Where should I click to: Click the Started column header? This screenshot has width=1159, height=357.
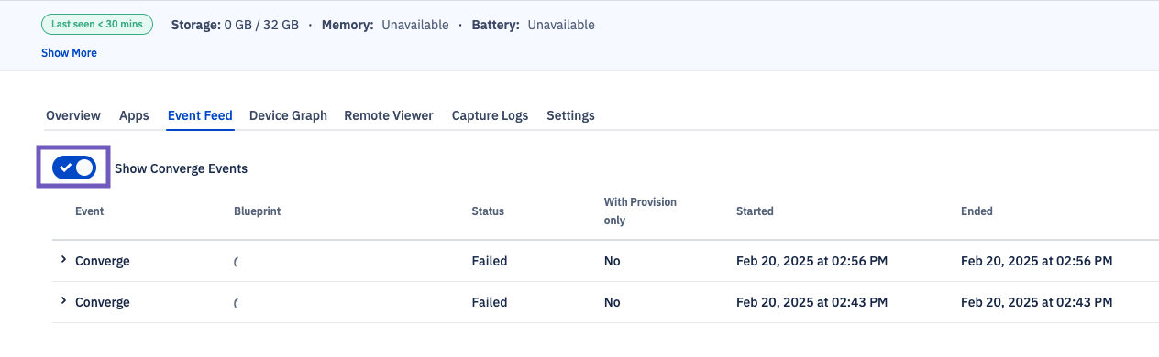[755, 211]
